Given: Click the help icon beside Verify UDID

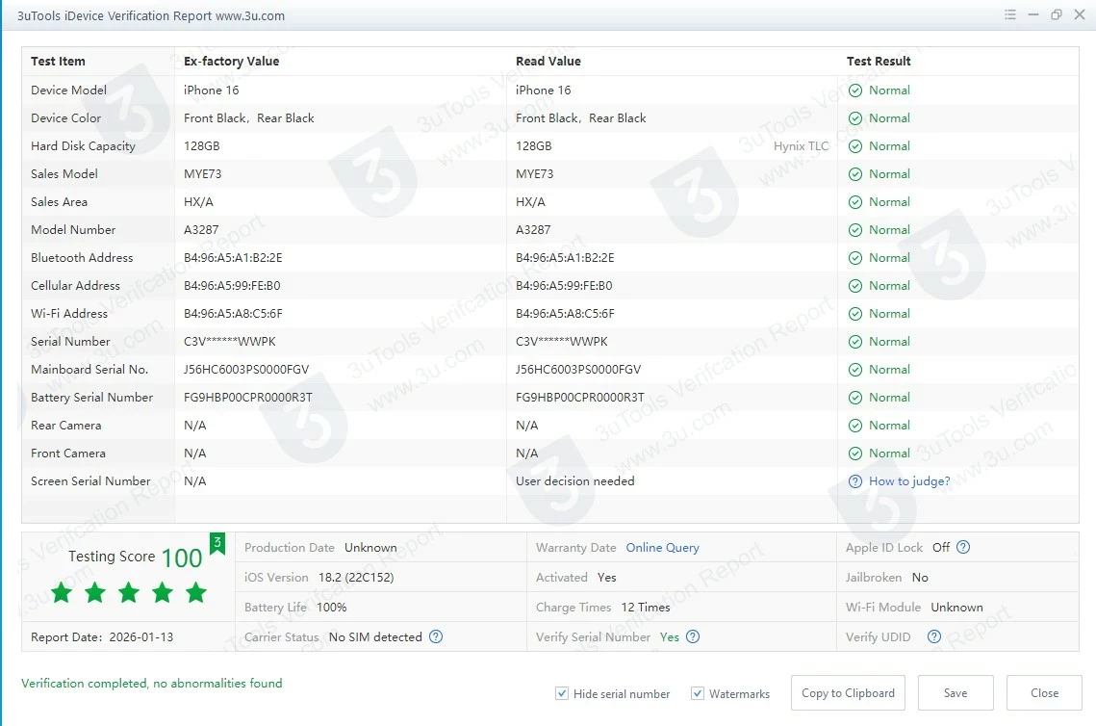Looking at the screenshot, I should [933, 636].
